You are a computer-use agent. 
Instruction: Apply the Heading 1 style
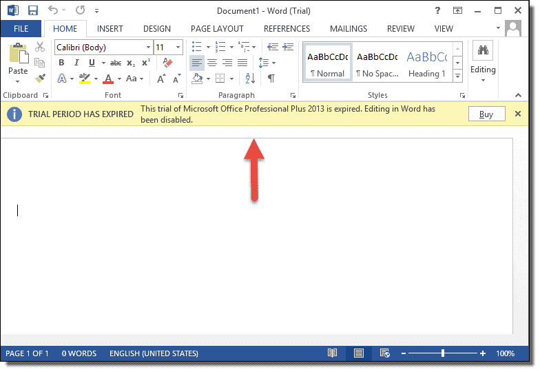click(x=427, y=63)
